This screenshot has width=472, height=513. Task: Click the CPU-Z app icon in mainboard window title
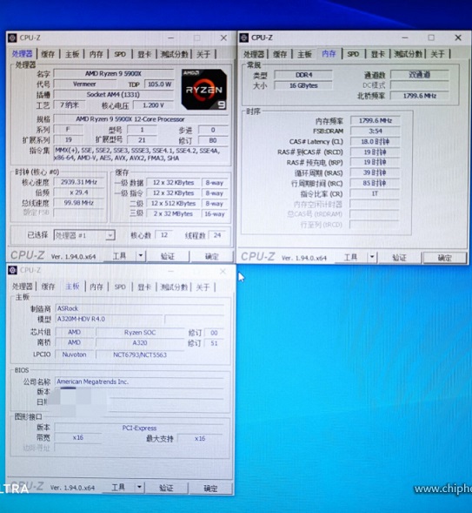12,270
